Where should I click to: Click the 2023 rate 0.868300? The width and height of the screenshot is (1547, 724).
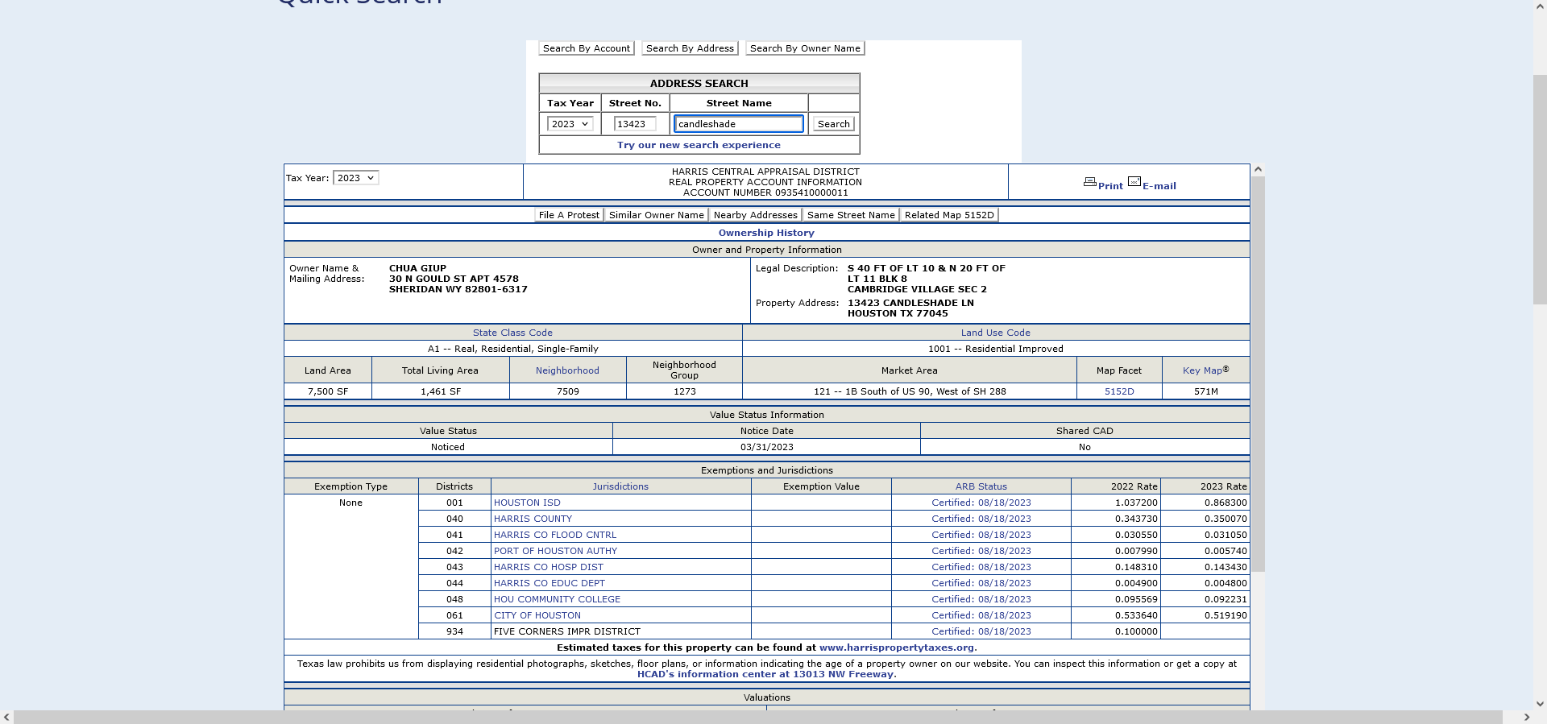1226,503
